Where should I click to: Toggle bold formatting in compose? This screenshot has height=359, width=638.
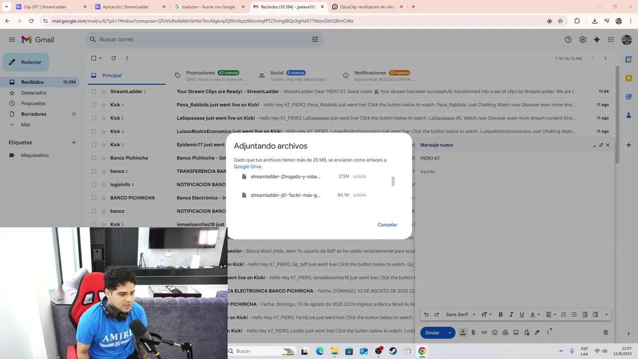(x=501, y=315)
